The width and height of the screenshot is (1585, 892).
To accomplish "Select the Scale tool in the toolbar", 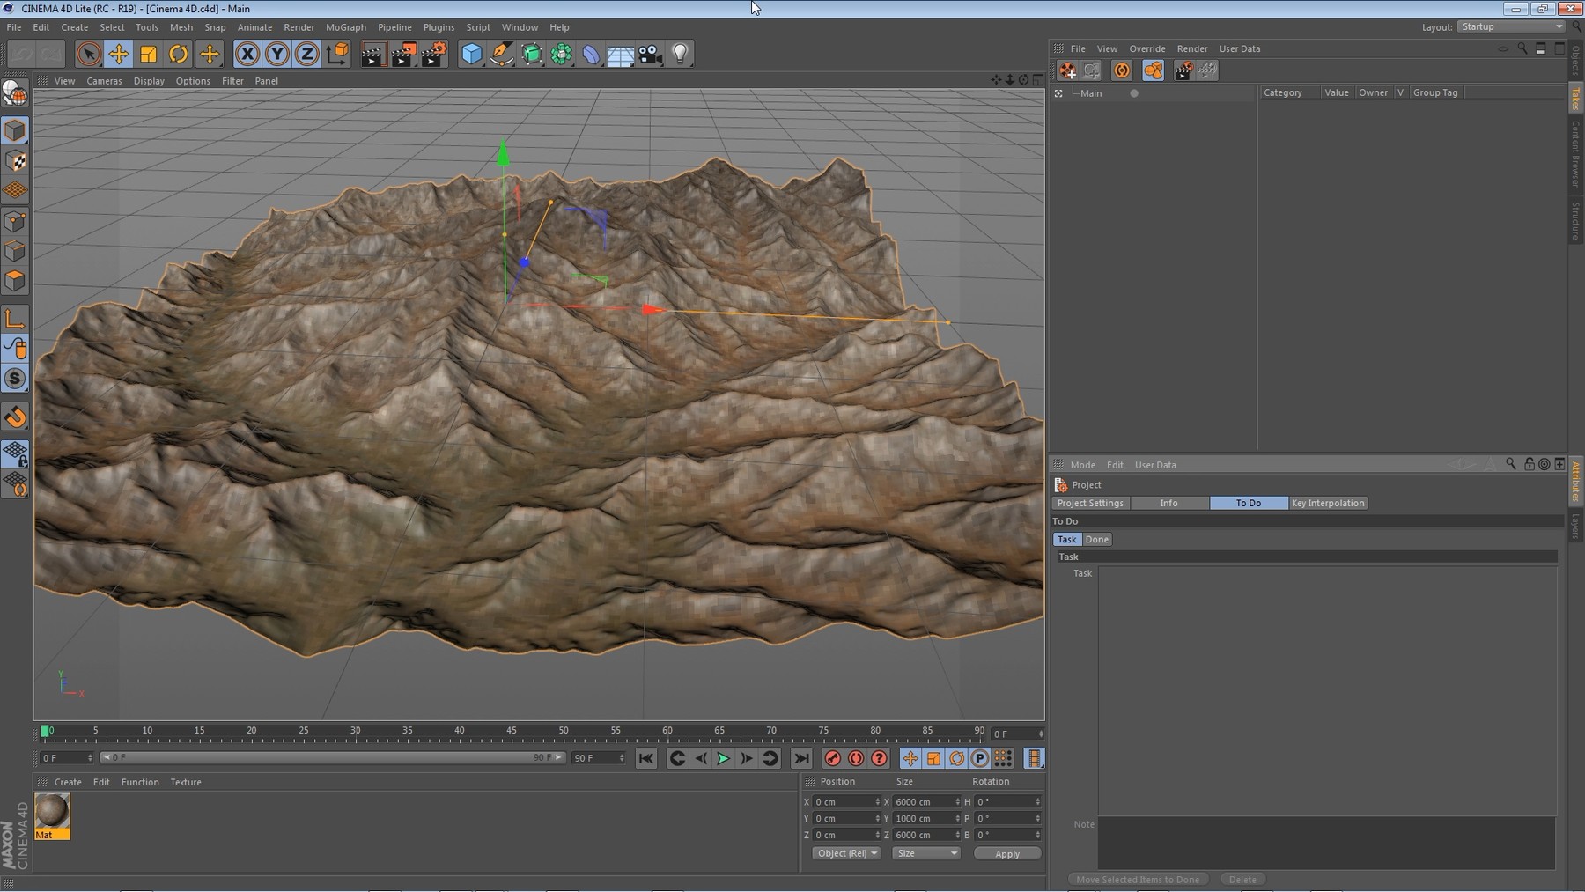I will pyautogui.click(x=148, y=54).
